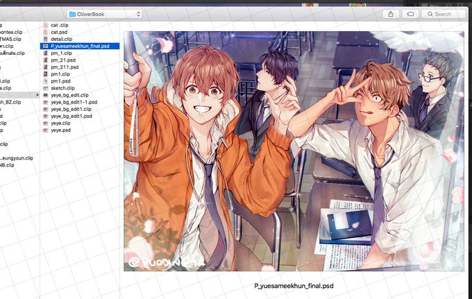This screenshot has width=472, height=299.
Task: Click the yeye.clip file icon
Action: [46, 123]
